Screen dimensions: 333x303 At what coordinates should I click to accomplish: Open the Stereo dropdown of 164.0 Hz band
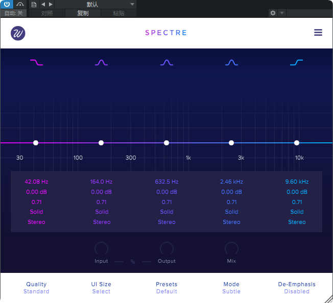(x=102, y=222)
